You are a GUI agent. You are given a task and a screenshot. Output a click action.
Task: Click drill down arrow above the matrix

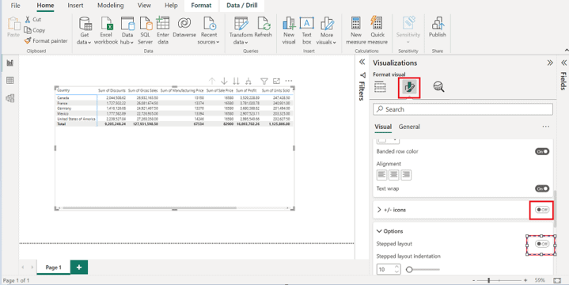point(224,81)
